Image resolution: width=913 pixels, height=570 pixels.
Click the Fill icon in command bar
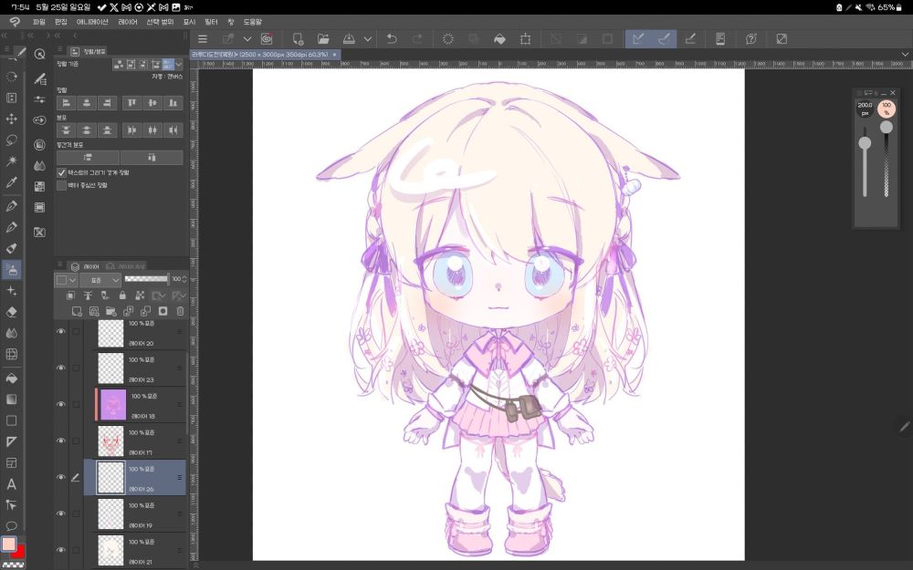pos(499,39)
